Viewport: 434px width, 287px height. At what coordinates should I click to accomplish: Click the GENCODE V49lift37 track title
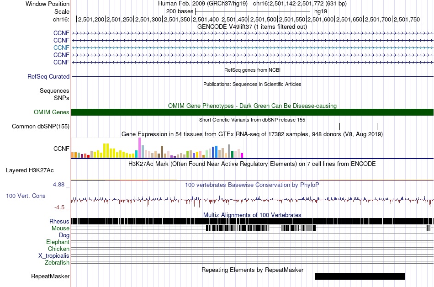[x=252, y=27]
